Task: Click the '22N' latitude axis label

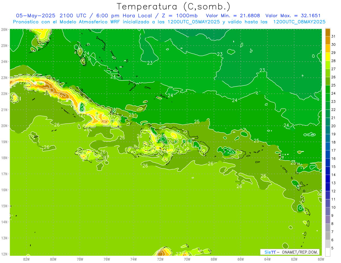Action: click(4, 94)
